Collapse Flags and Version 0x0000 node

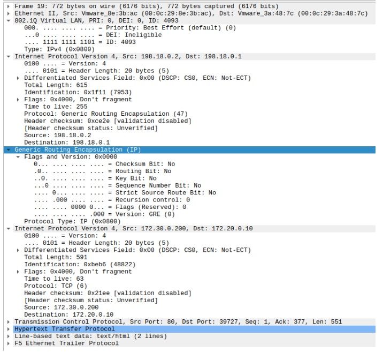(18, 157)
